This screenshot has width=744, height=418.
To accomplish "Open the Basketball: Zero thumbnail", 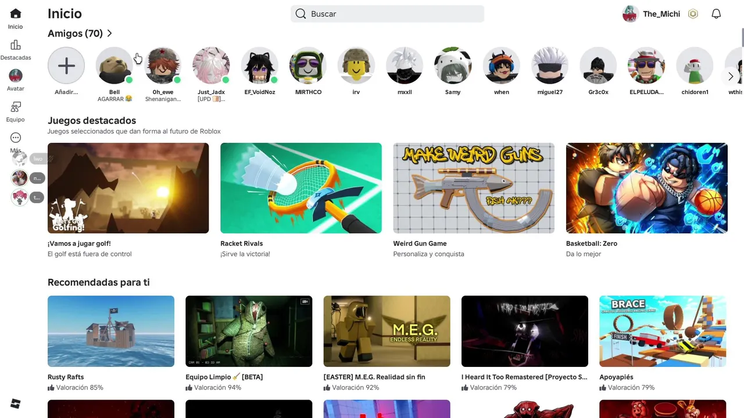I will coord(647,188).
